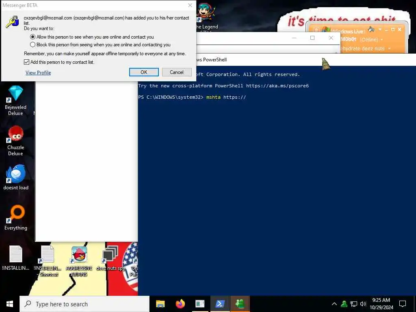The height and width of the screenshot is (312, 416).
Task: Open the Windows Start menu
Action: coord(10,304)
